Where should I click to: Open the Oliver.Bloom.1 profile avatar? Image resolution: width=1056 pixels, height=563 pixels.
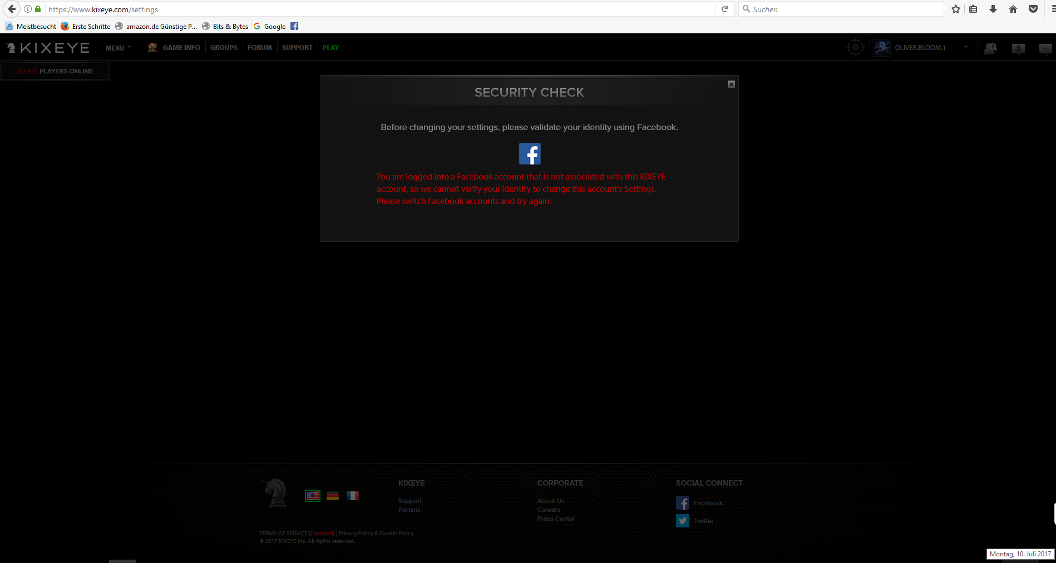click(882, 48)
